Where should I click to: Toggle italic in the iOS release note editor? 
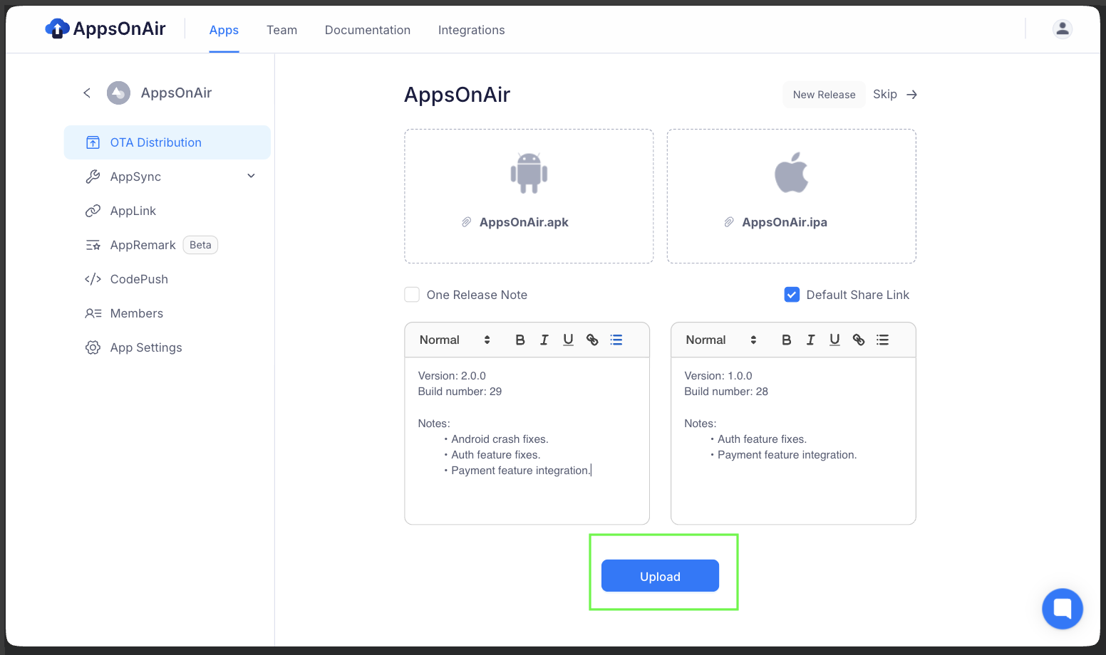coord(810,340)
